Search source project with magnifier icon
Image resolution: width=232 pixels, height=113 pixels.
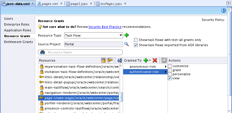(126, 44)
